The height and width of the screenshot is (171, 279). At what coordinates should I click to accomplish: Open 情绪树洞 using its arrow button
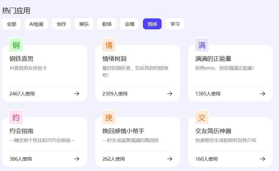[x=170, y=94]
